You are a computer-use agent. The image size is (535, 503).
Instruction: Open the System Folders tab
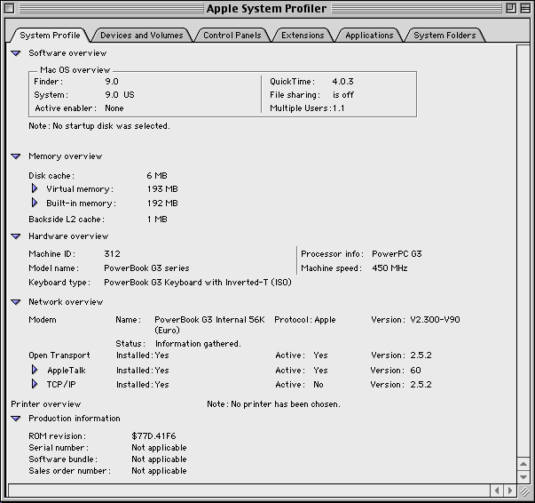pyautogui.click(x=445, y=36)
